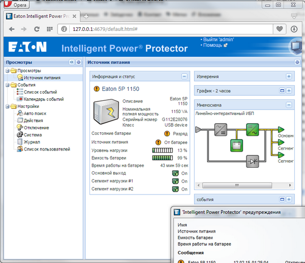Screen dimensions: 305x263
Task: Click Сегмент нагрузки #1 outlet icon
Action: (175, 181)
